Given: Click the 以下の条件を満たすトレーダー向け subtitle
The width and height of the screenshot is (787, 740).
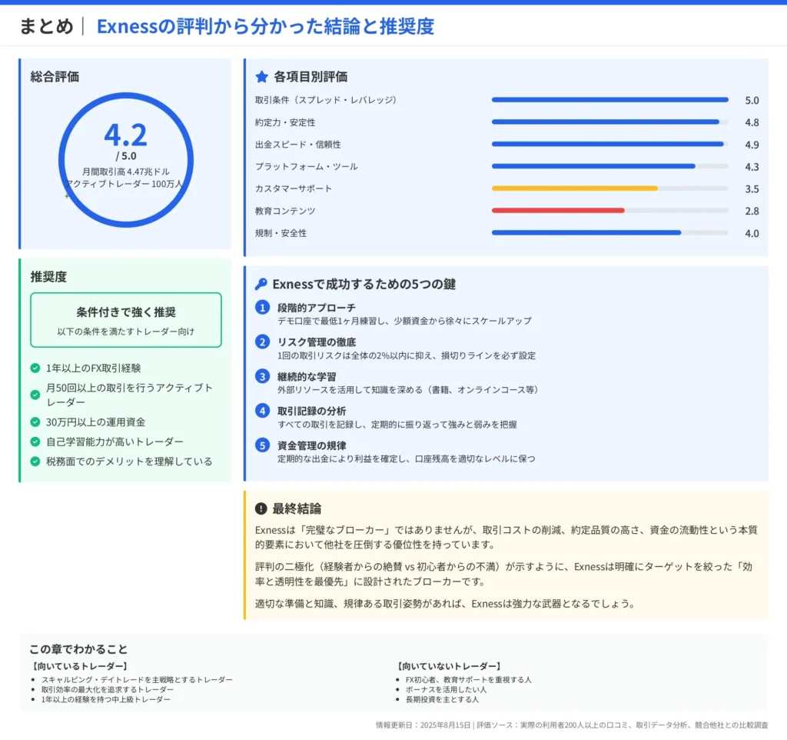Looking at the screenshot, I should [125, 332].
